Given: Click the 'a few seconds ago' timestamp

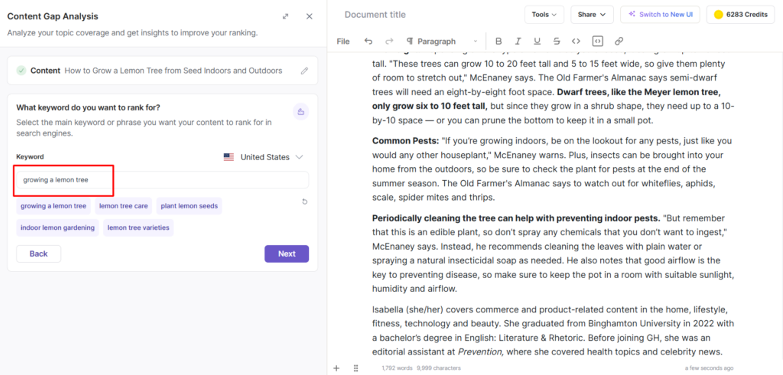Looking at the screenshot, I should click(x=709, y=368).
